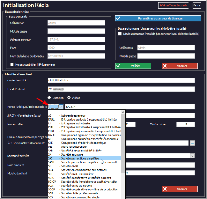Select the Achat radio button
Image resolution: width=207 pixels, height=199 pixels.
[69, 98]
